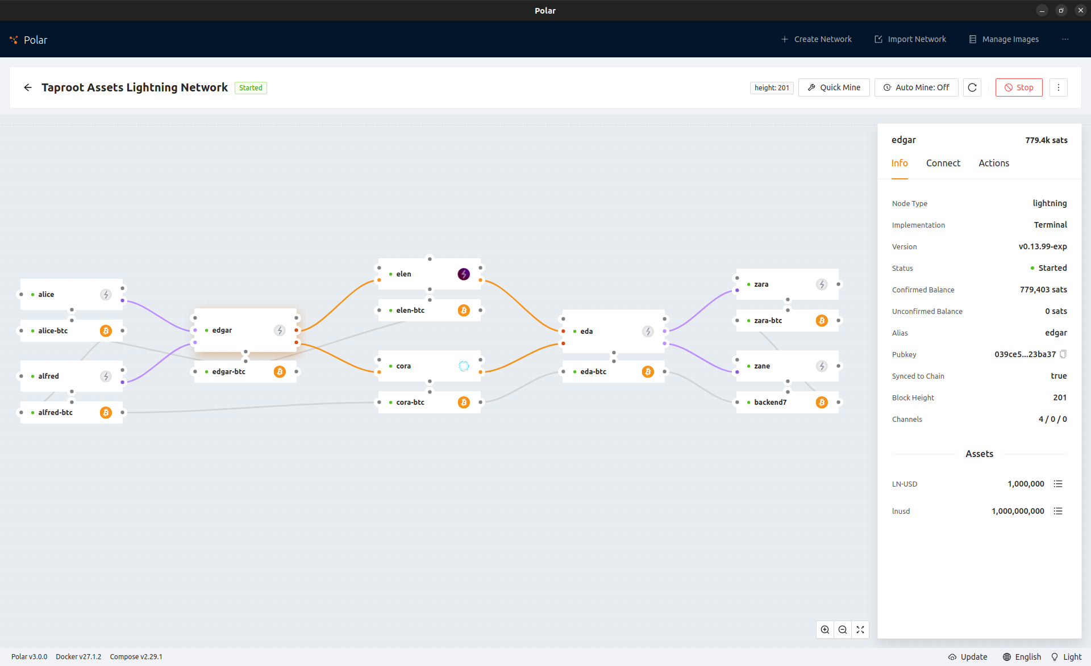
Task: Zoom out of the network canvas
Action: tap(843, 630)
